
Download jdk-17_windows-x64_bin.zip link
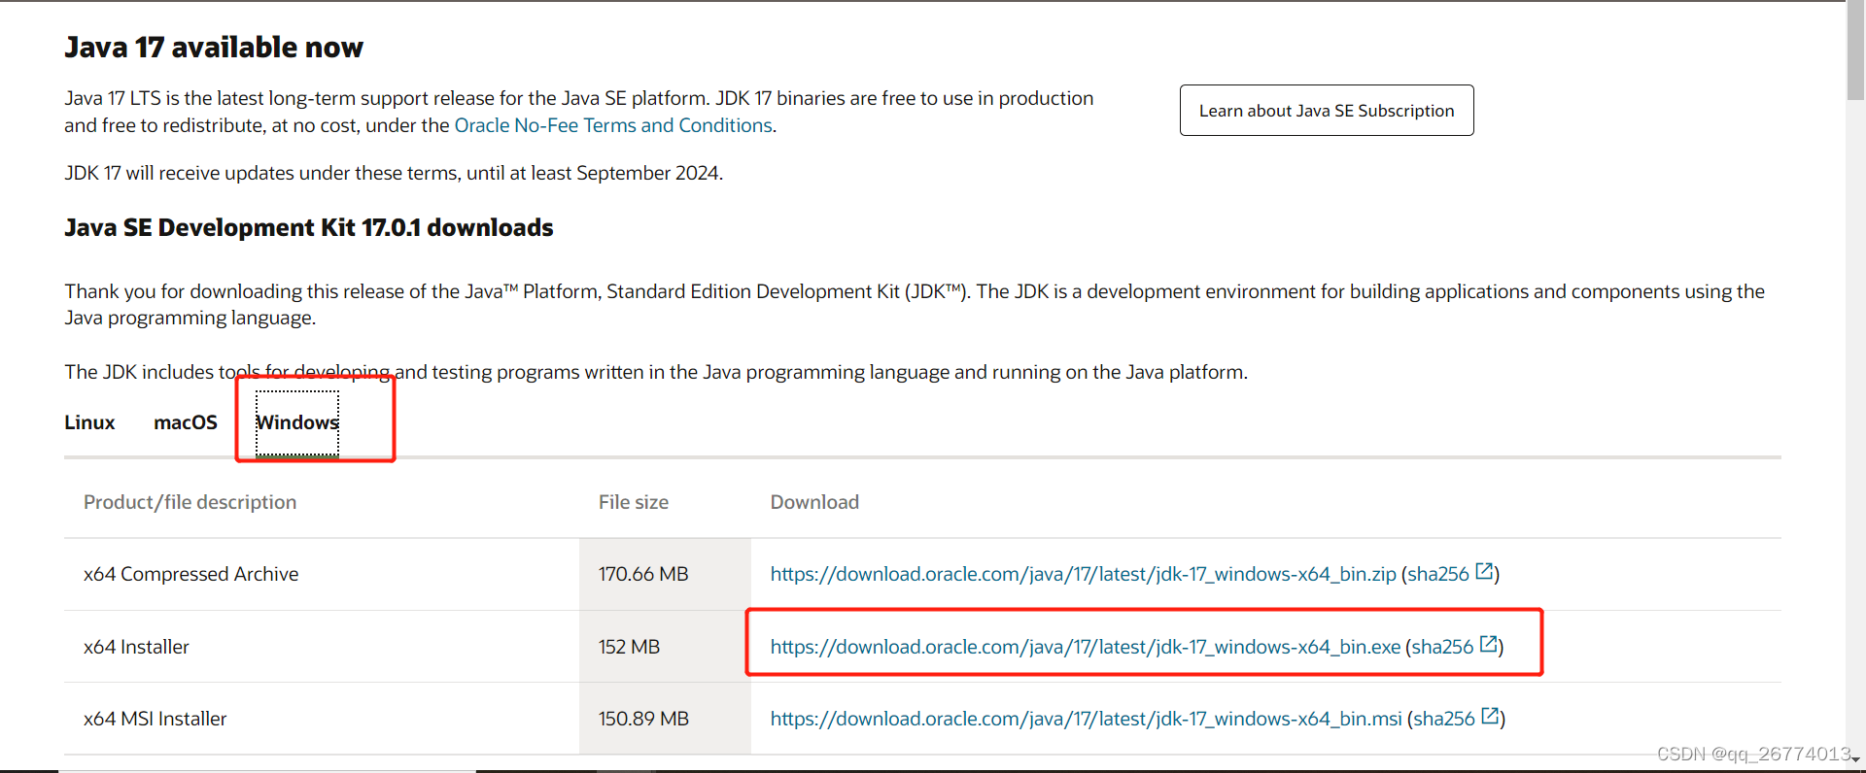(x=1084, y=574)
